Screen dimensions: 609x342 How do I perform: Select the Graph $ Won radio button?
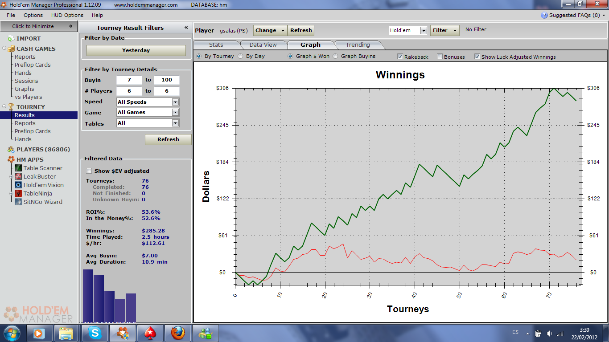tap(290, 57)
